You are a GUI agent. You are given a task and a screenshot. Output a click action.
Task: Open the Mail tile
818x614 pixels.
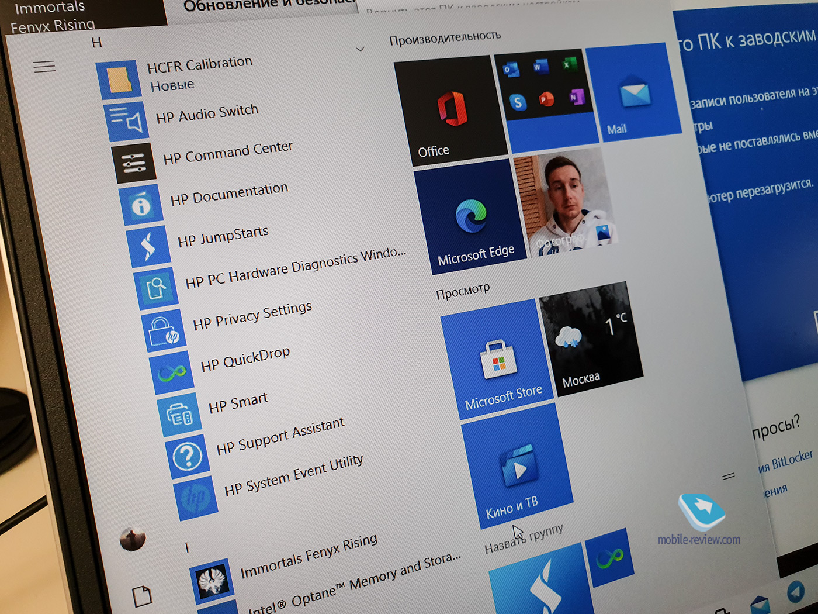pyautogui.click(x=633, y=91)
